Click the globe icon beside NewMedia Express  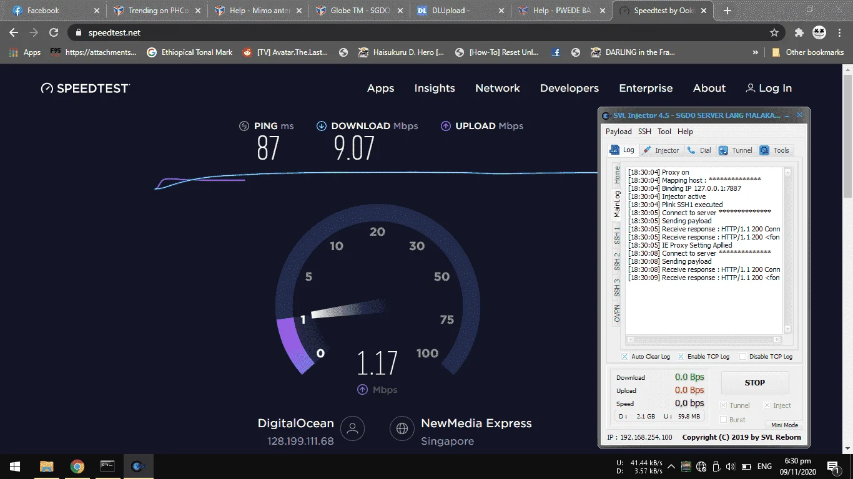pyautogui.click(x=402, y=428)
